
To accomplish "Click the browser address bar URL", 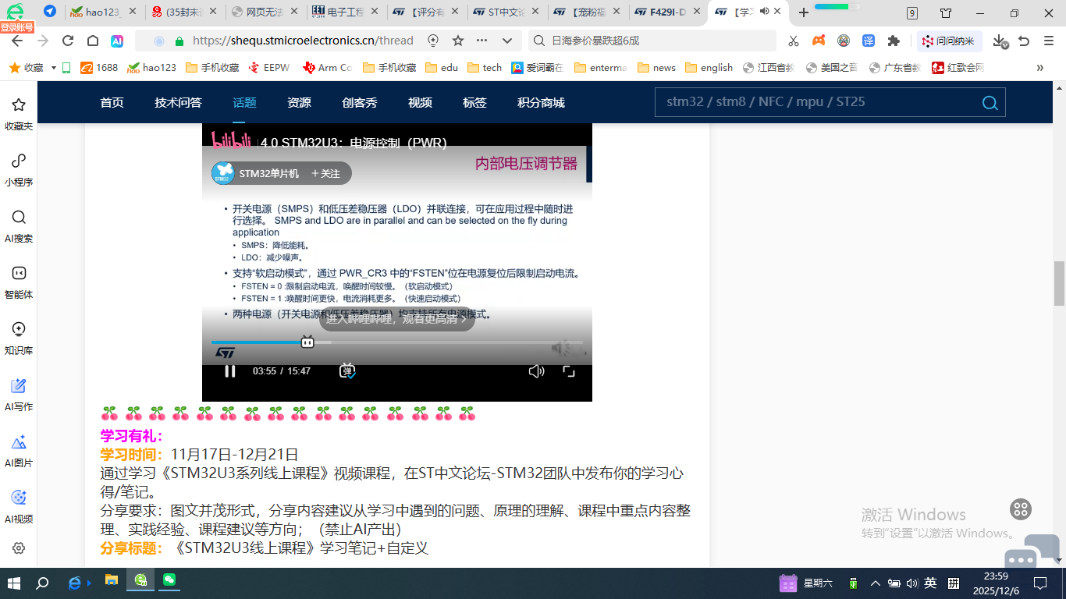I will [x=303, y=41].
